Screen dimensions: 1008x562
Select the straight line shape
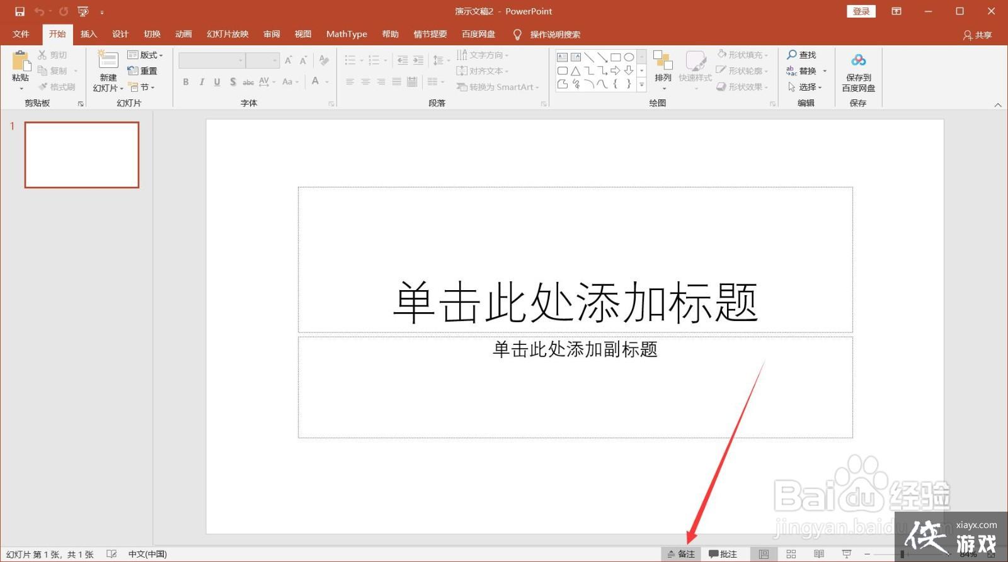click(589, 57)
